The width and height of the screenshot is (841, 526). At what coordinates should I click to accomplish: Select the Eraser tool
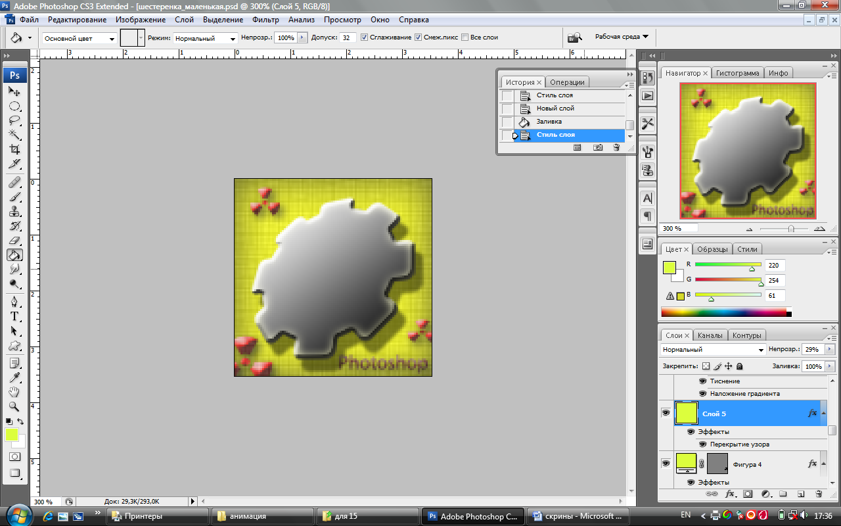(x=14, y=240)
